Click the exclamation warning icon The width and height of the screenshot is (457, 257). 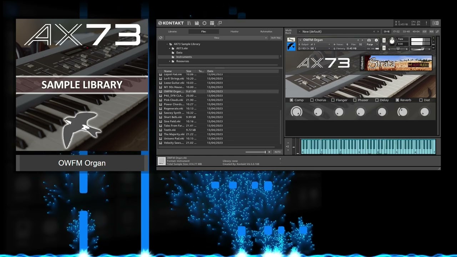(426, 23)
